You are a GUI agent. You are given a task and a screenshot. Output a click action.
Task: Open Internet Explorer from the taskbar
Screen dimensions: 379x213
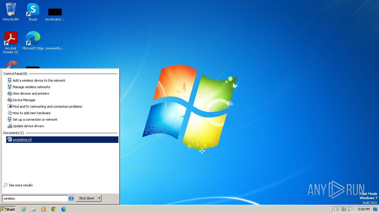point(23,209)
